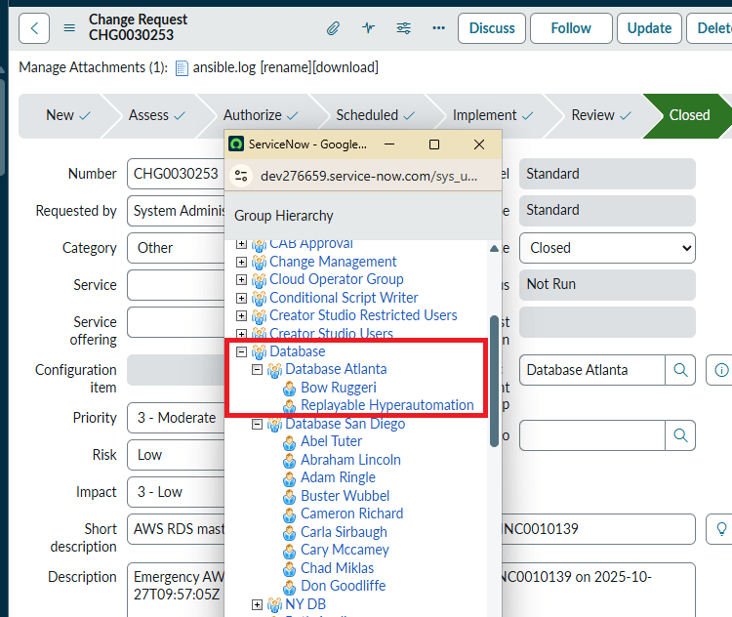
Task: Open the Cameron Richard user link
Action: tap(352, 514)
